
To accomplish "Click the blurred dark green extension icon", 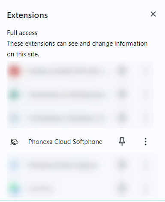I will click(14, 94).
